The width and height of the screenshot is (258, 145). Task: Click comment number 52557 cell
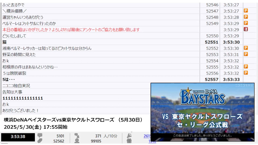212,79
